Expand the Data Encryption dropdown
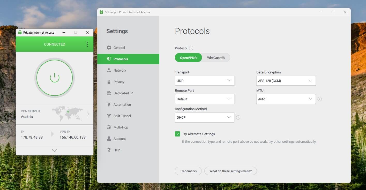The width and height of the screenshot is (366, 190). pyautogui.click(x=286, y=81)
